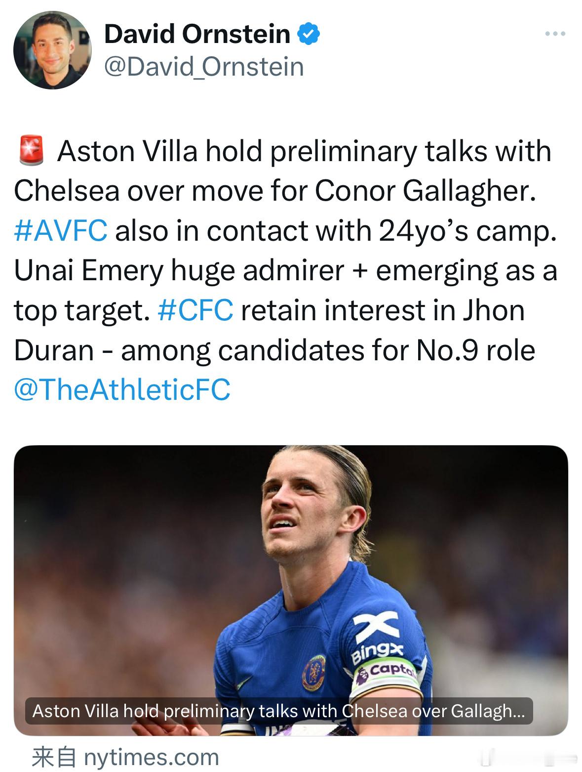Open the Conor Gallagher article image card
The height and width of the screenshot is (772, 582).
pos(291,591)
